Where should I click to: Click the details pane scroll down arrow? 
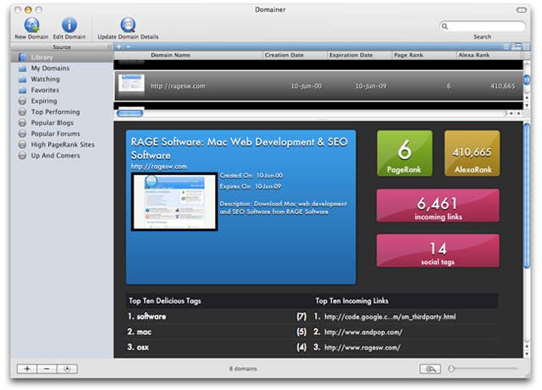[527, 354]
